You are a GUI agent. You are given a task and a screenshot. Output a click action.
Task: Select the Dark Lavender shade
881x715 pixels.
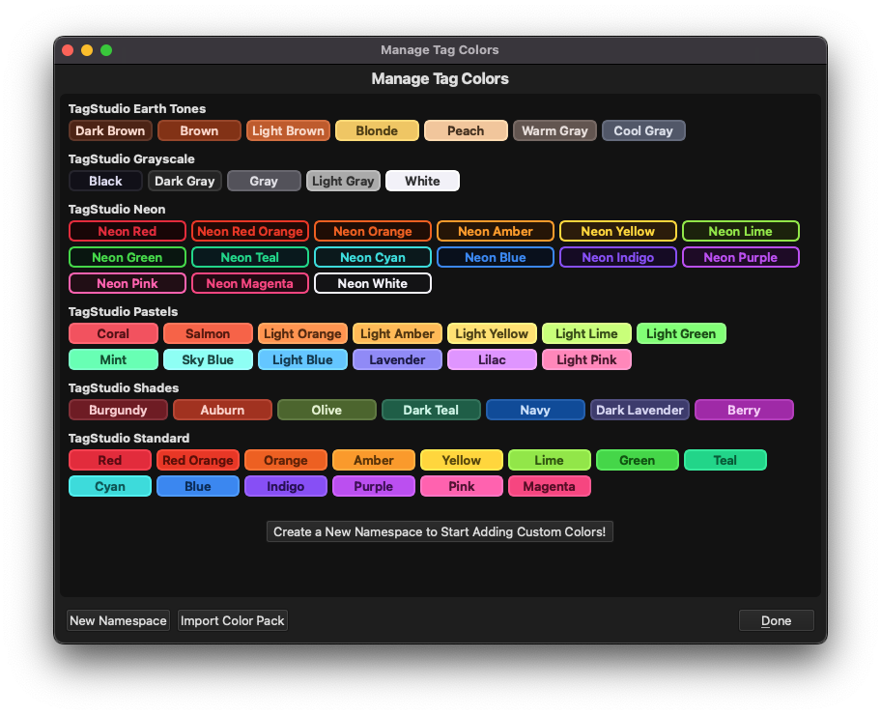click(x=639, y=410)
